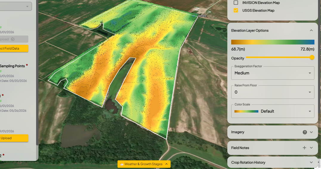The height and width of the screenshot is (169, 321).
Task: Collapse the Elevation Layer Options panel
Action: (311, 30)
